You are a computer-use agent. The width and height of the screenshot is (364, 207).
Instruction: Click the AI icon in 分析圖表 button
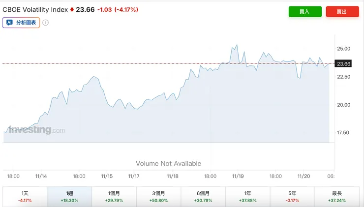coord(10,23)
